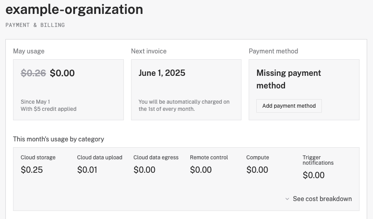Click the Payment & Billing subtitle
The image size is (373, 219).
pyautogui.click(x=35, y=25)
